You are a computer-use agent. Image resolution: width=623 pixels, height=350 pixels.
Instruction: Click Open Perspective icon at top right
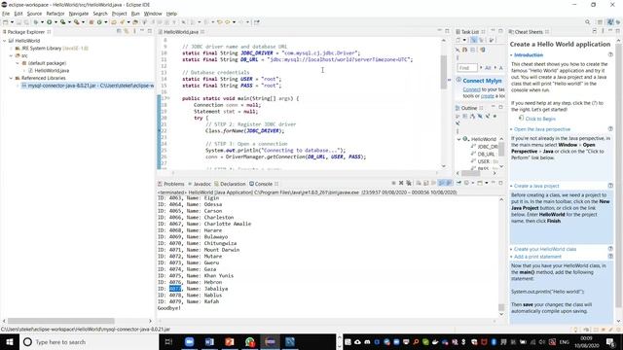[x=600, y=22]
